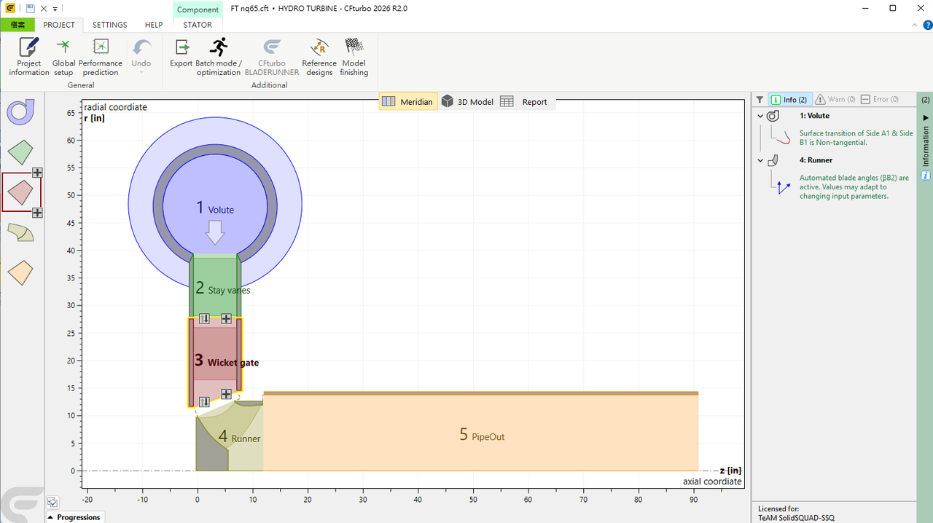The width and height of the screenshot is (933, 523).
Task: Click the blue Information i icon
Action: (926, 176)
